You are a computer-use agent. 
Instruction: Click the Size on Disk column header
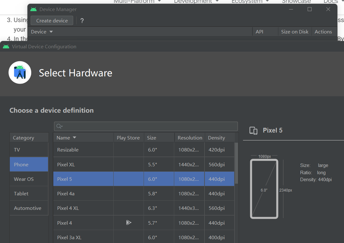[295, 32]
